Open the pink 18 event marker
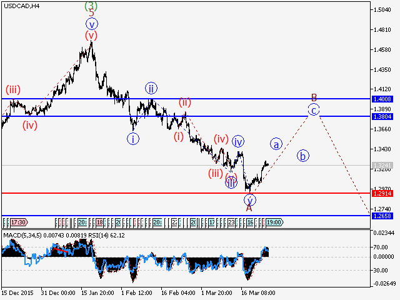Viewport: 400px width, 300px height. coord(99,222)
